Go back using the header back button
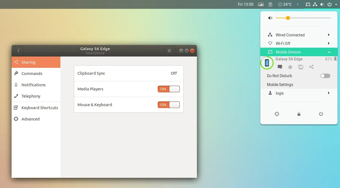Screen dimensions: 340x188 point(18,51)
